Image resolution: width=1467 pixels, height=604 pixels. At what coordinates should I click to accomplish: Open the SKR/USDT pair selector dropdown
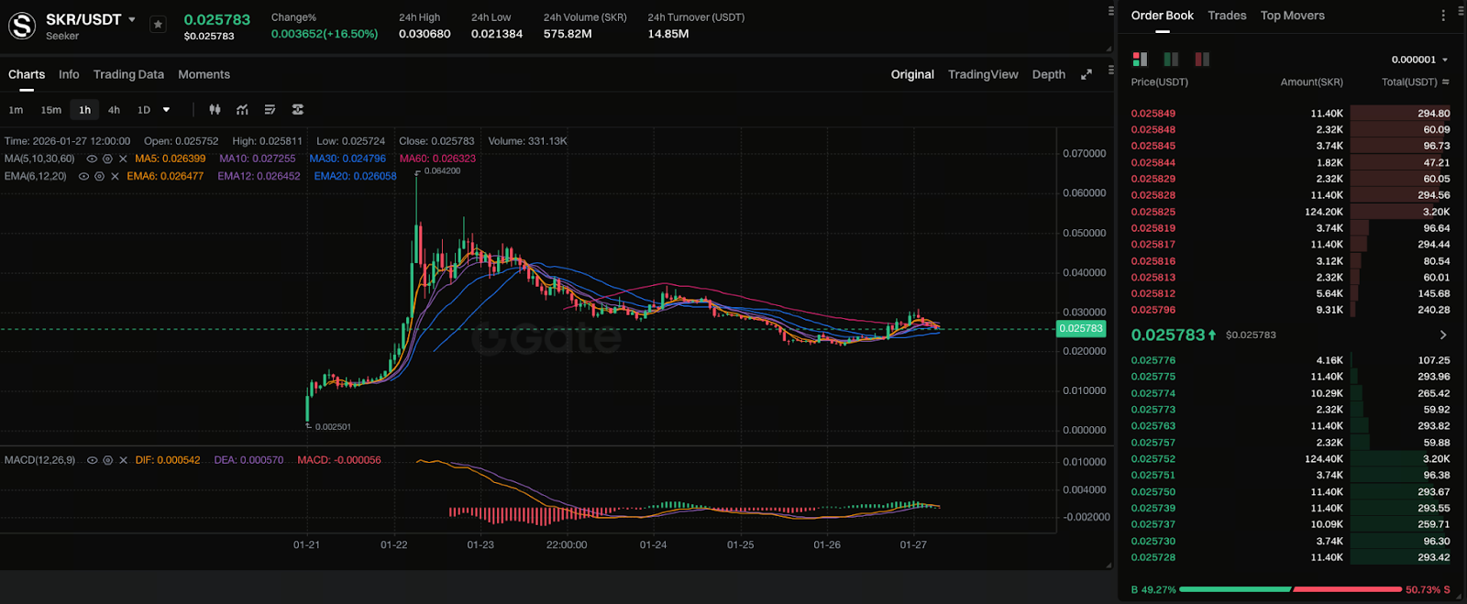132,19
